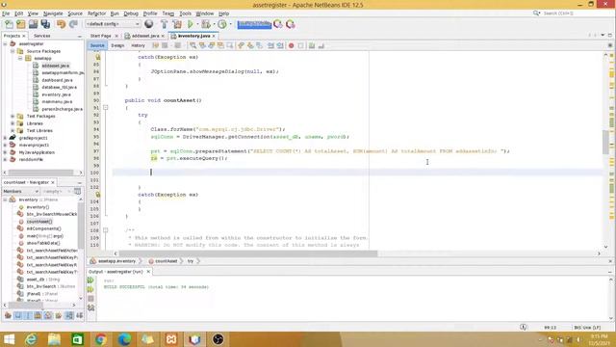Click the Build Project hammer icon
616x347 pixels.
165,24
